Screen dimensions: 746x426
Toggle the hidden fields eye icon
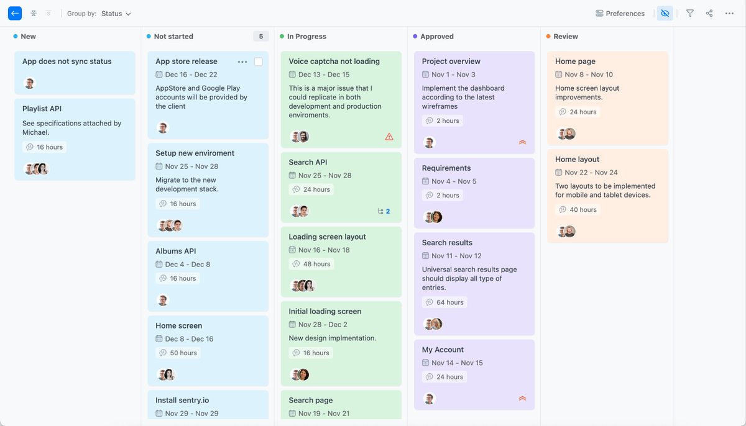(x=665, y=14)
